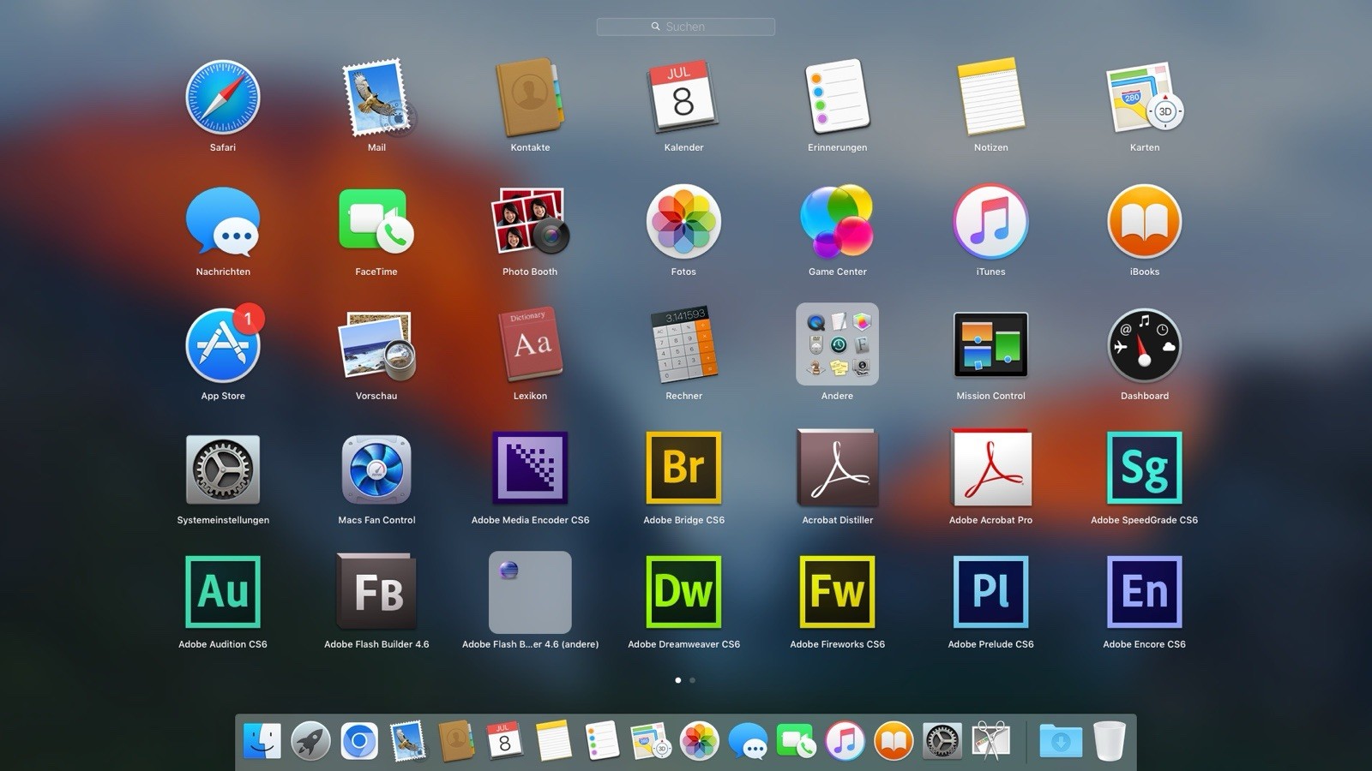Open Adobe Media Encoder CS6

[530, 468]
